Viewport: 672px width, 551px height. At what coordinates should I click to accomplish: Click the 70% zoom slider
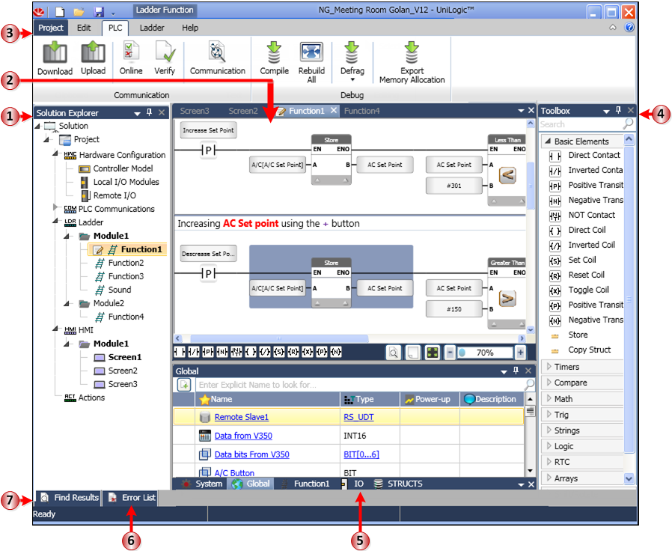coord(484,353)
